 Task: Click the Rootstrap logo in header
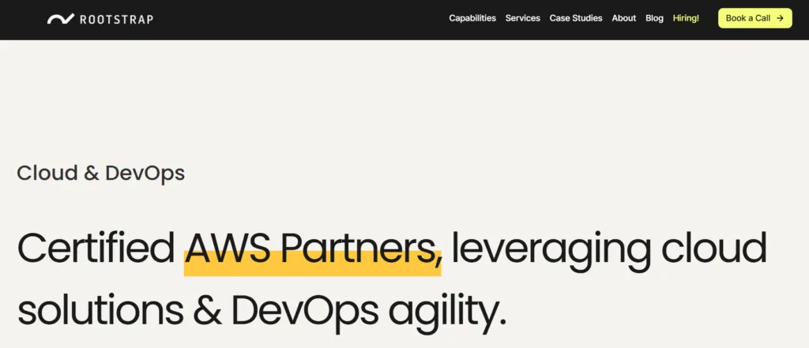100,19
